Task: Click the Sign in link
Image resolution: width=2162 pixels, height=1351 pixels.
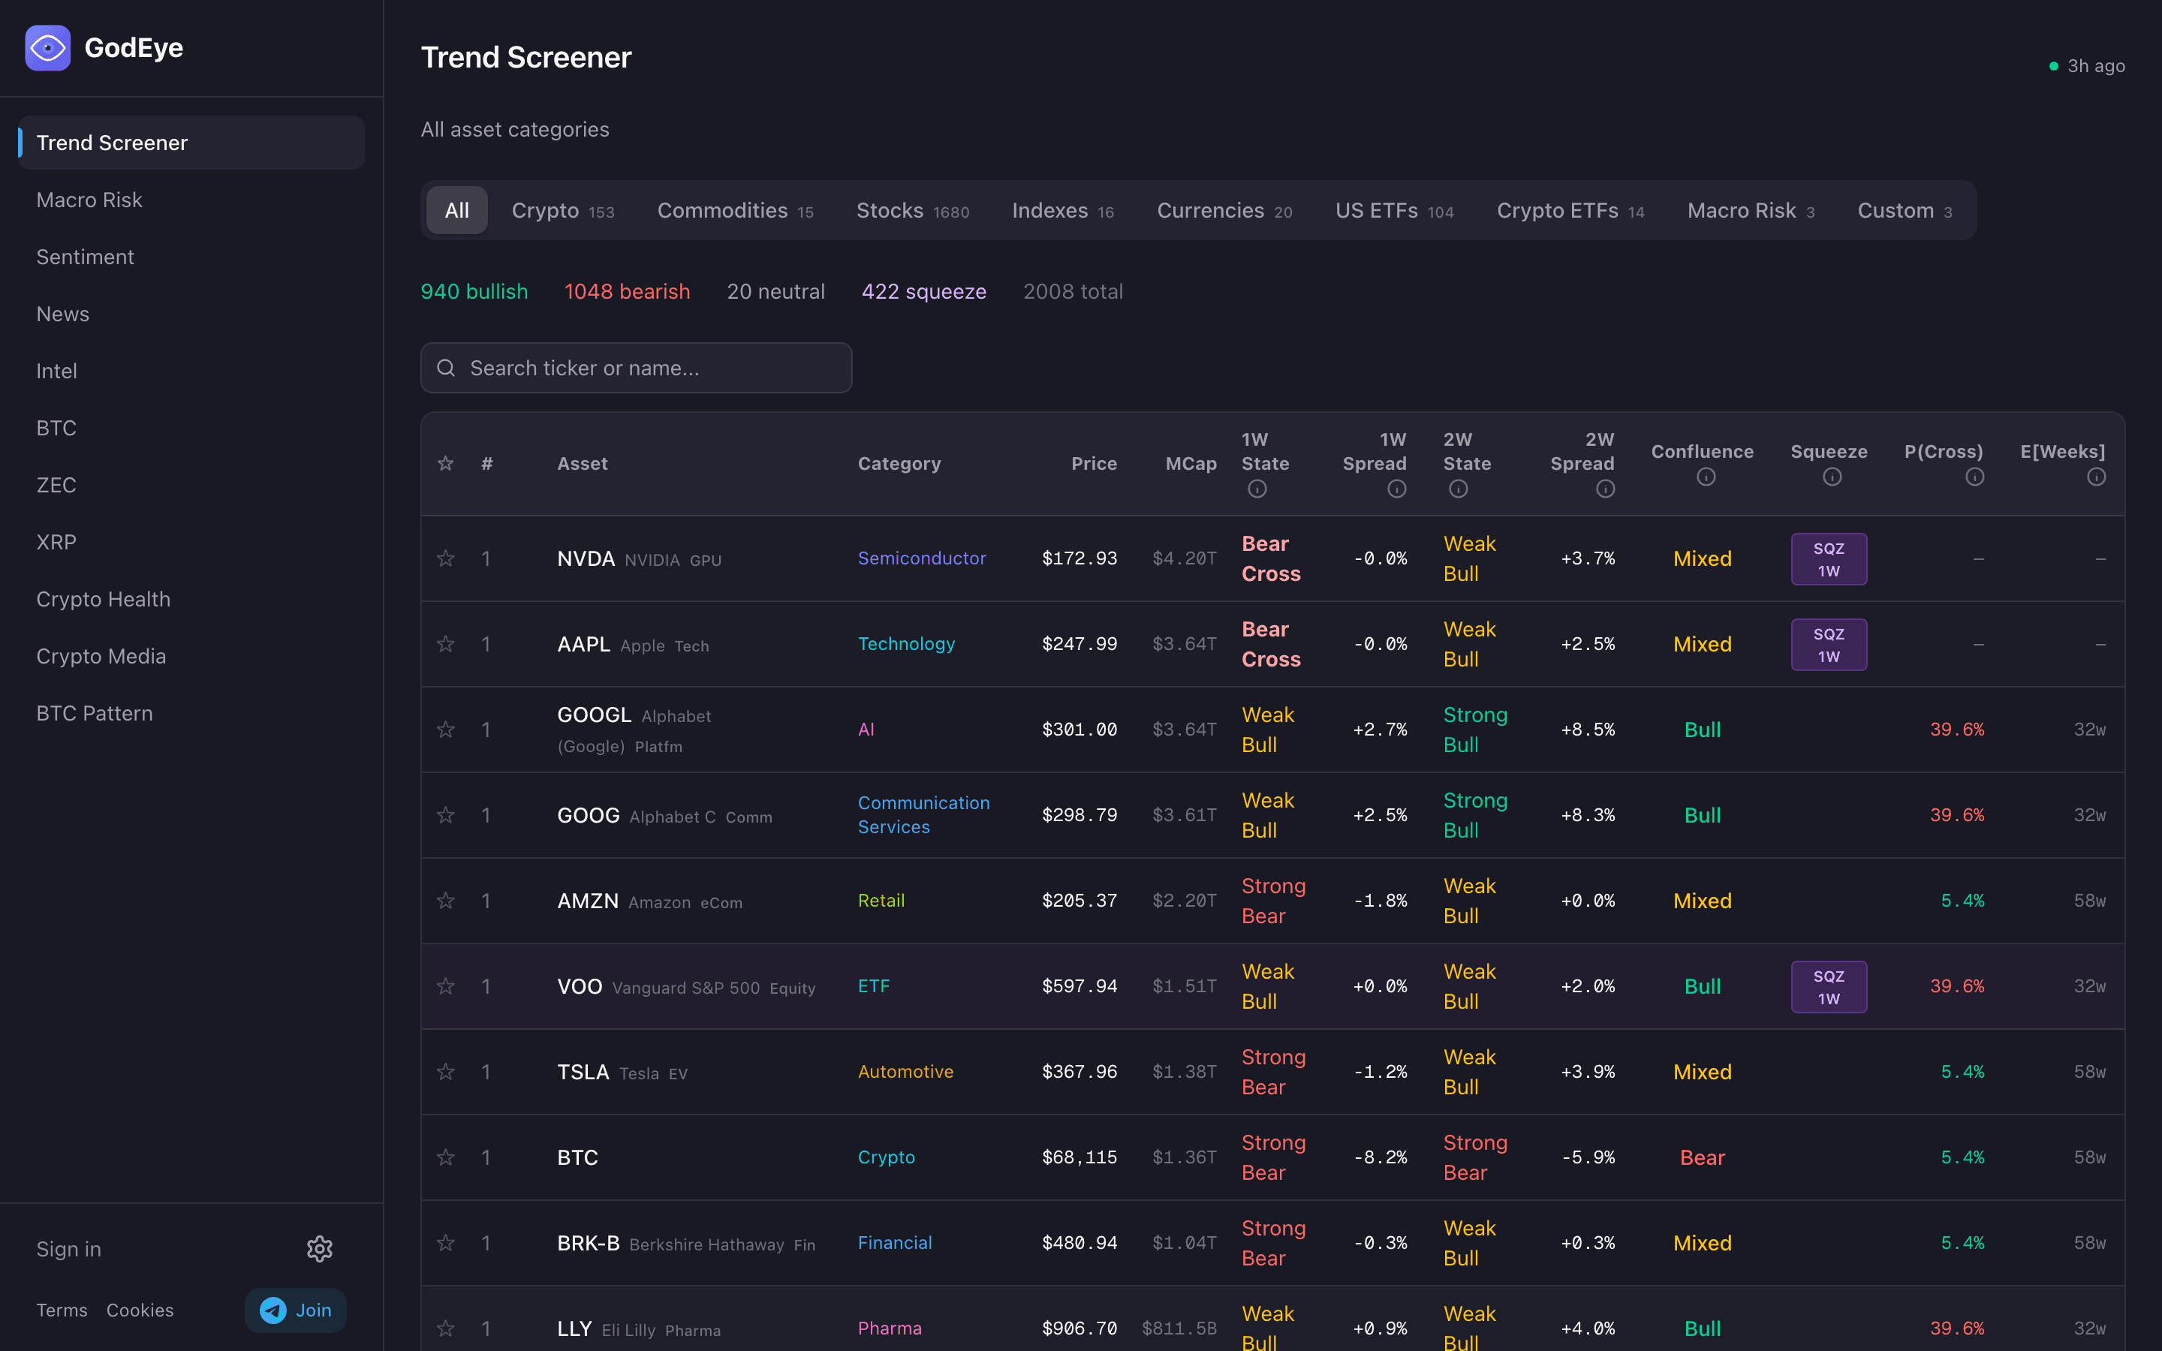Action: [x=68, y=1248]
